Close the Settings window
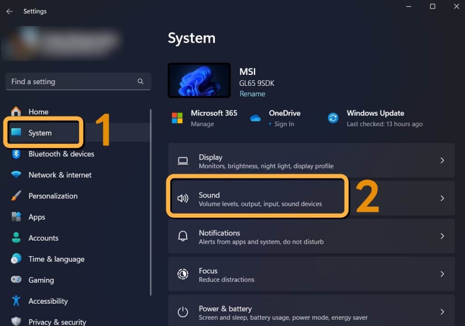The width and height of the screenshot is (465, 326). point(456,6)
